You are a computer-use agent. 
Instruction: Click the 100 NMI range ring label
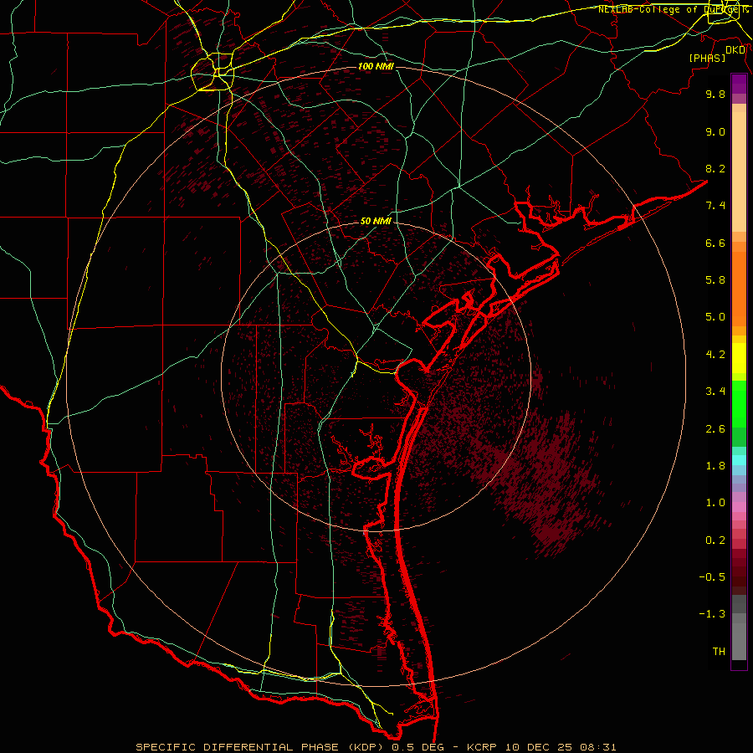coord(376,66)
